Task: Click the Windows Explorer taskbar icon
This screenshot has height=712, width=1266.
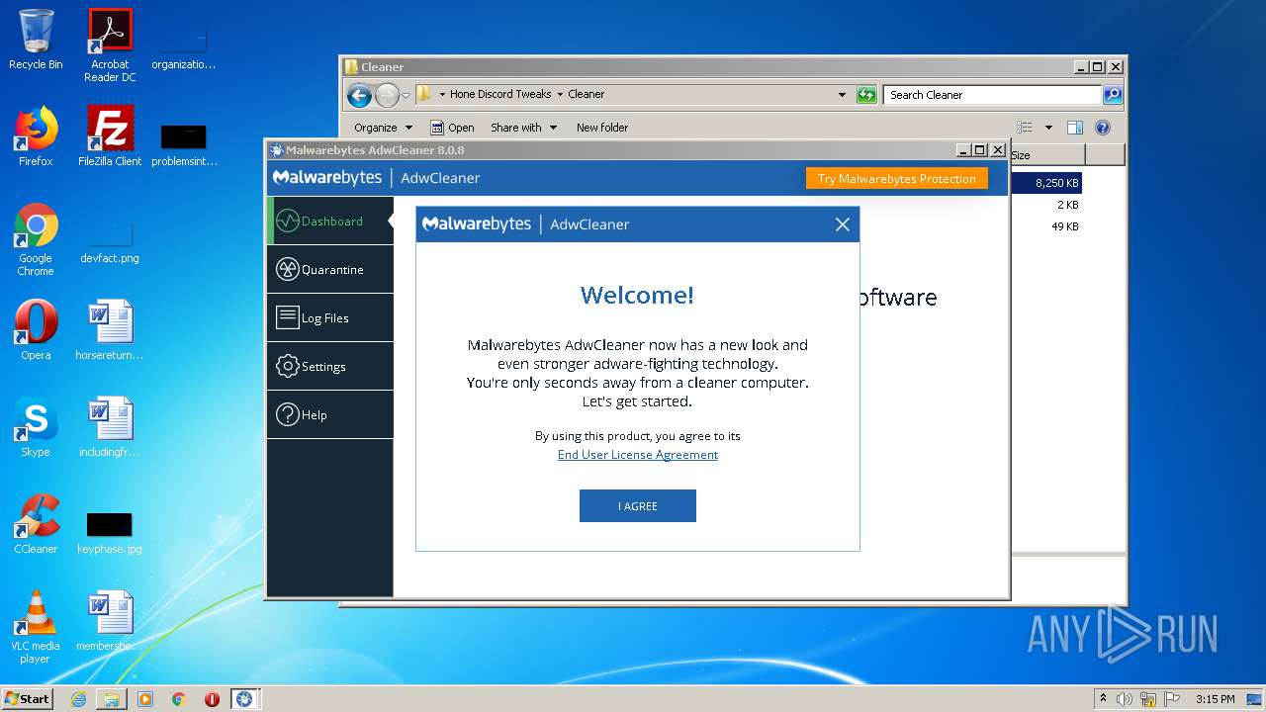Action: click(x=111, y=699)
